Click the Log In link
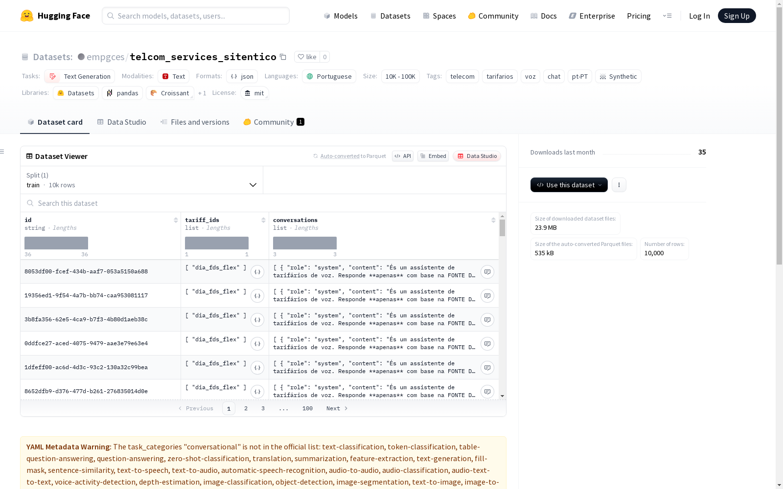 699,16
